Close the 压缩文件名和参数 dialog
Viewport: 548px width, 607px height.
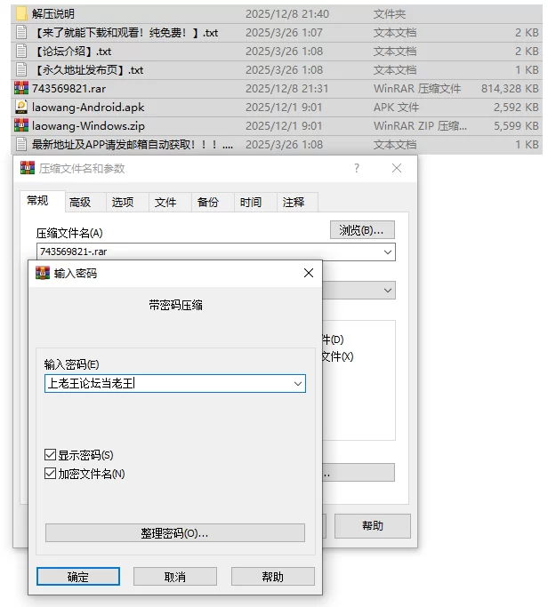397,168
